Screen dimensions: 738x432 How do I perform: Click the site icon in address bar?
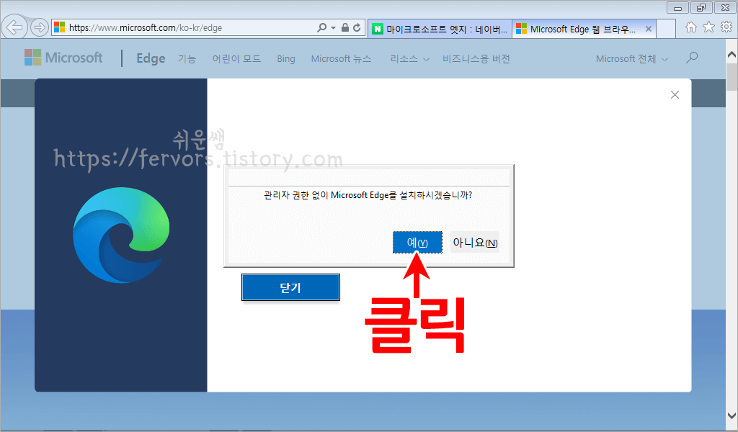[59, 28]
